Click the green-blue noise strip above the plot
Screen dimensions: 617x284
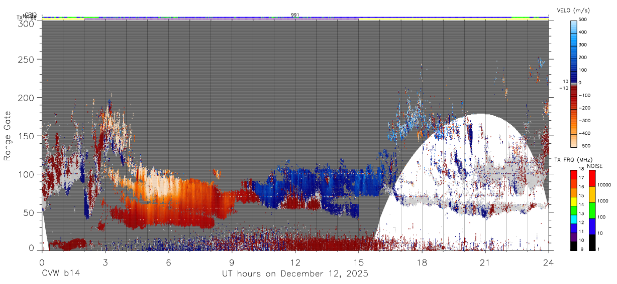[295, 18]
